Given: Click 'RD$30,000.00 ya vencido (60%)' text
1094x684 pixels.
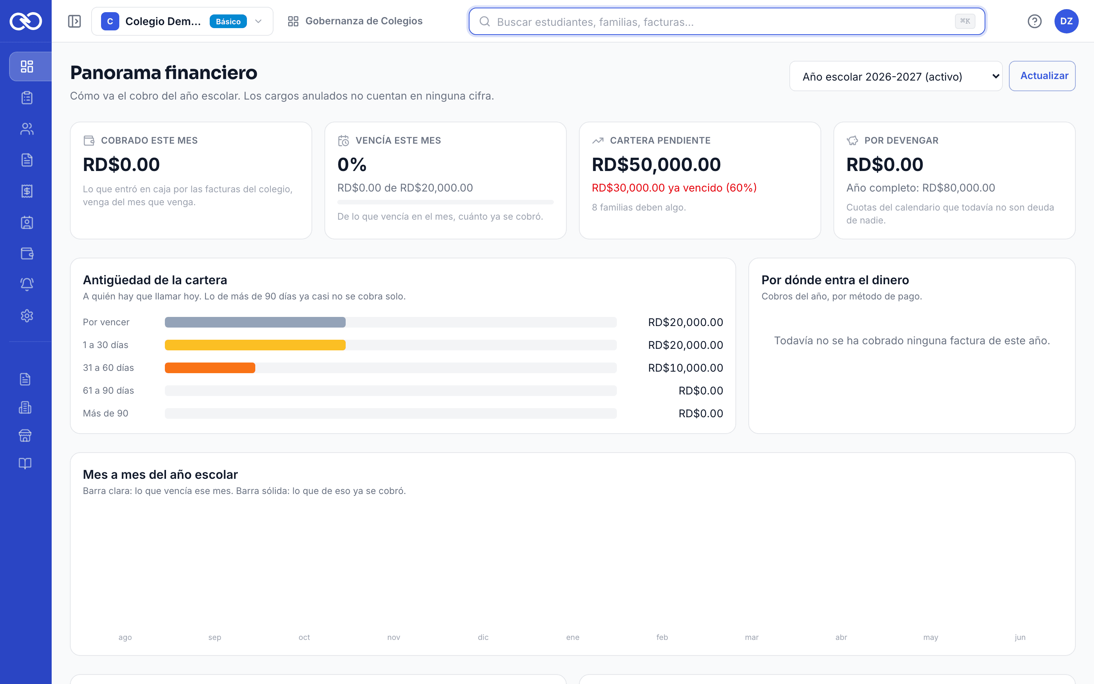Looking at the screenshot, I should coord(674,188).
